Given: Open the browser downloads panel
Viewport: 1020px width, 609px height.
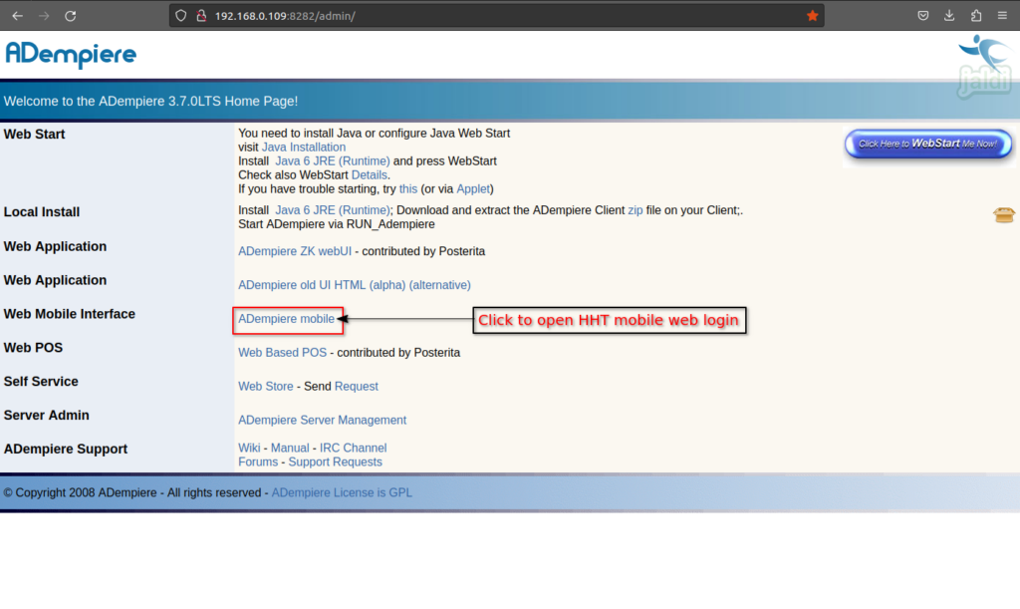Looking at the screenshot, I should point(949,16).
